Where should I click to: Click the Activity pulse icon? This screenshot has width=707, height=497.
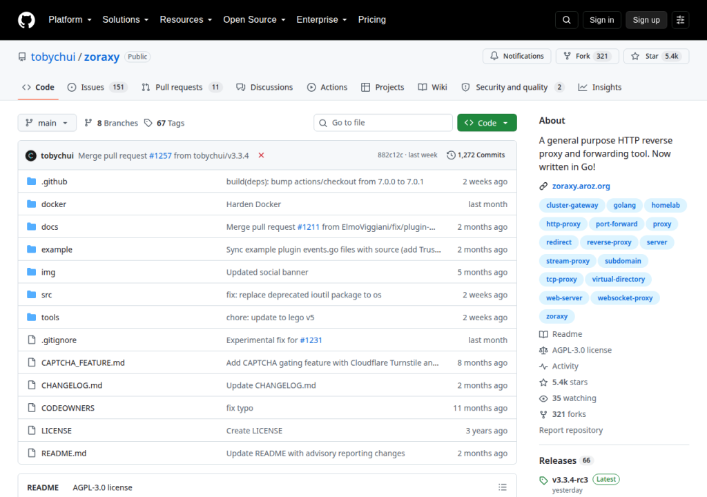click(543, 367)
